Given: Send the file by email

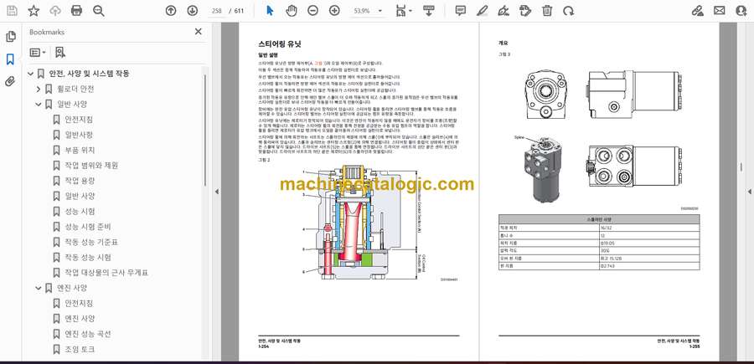Looking at the screenshot, I should coord(720,11).
